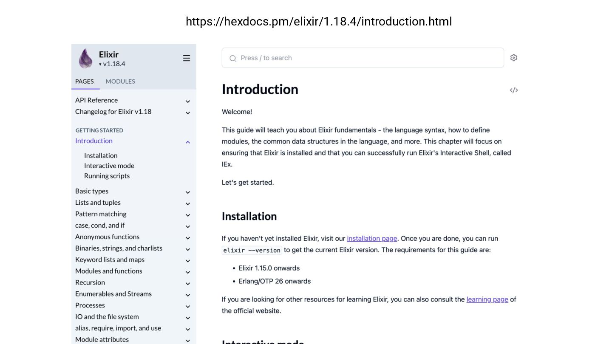
Task: Select the PAGES tab
Action: point(85,81)
